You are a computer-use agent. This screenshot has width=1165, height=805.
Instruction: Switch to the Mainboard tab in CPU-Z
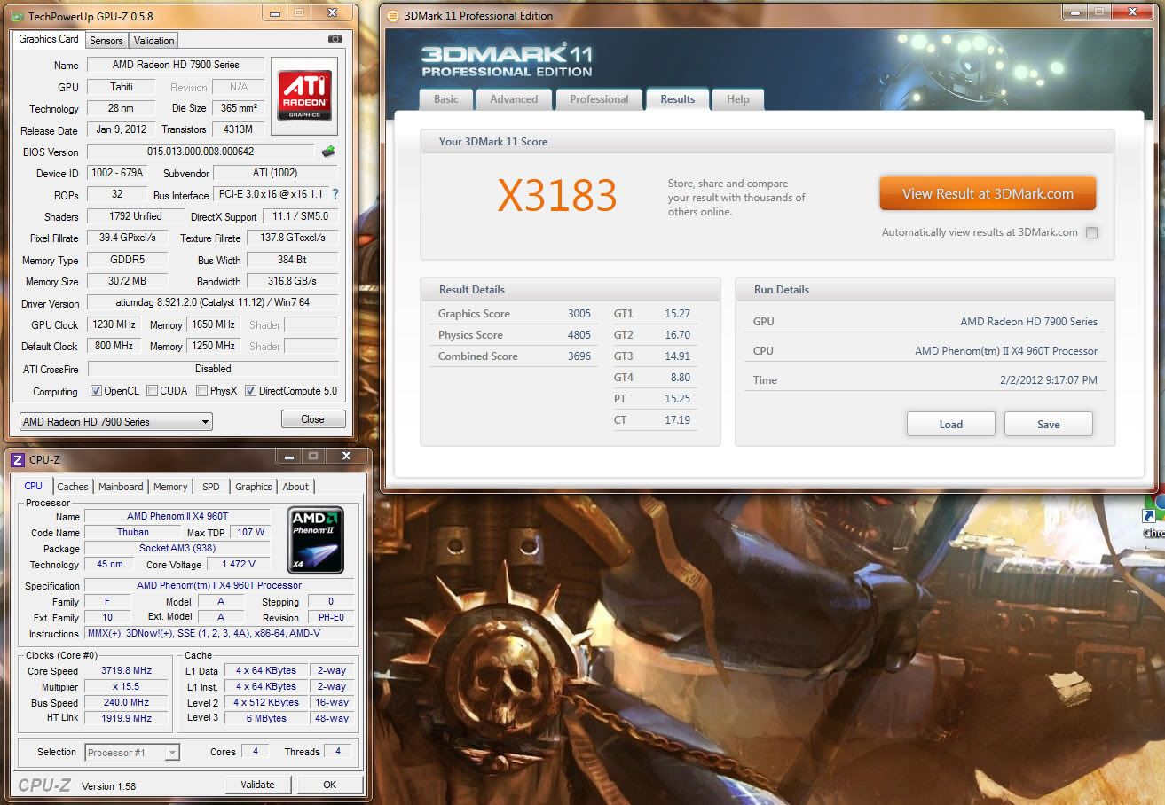click(121, 487)
